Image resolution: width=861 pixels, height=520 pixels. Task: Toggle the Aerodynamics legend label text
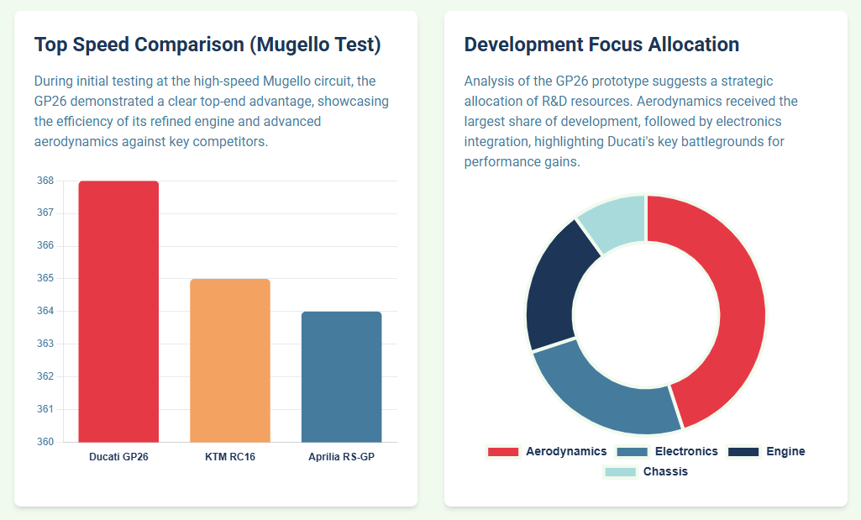(566, 452)
